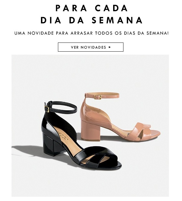The width and height of the screenshot is (182, 201).
Task: Click the arrow icon beside VER NOVIDADES
Action: [110, 47]
